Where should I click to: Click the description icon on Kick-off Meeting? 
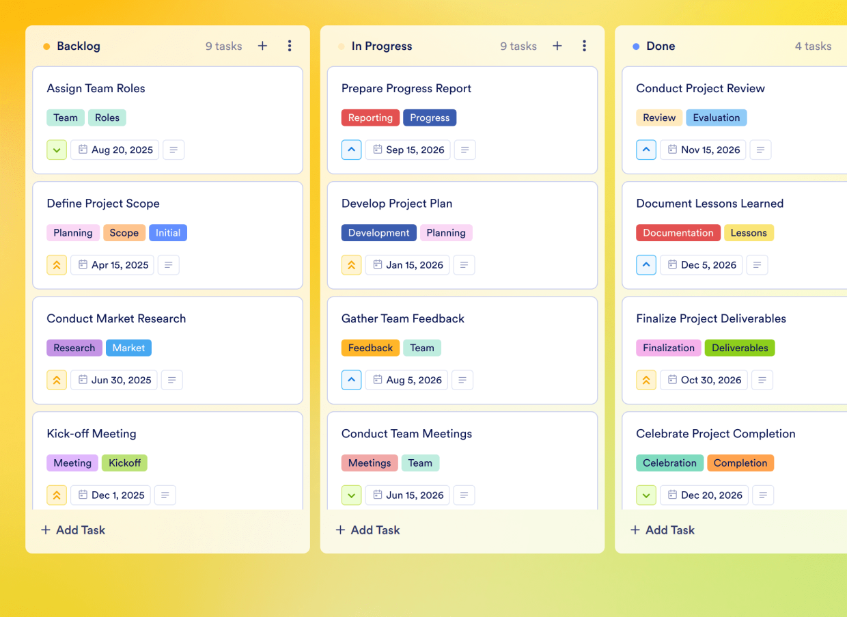click(x=165, y=495)
